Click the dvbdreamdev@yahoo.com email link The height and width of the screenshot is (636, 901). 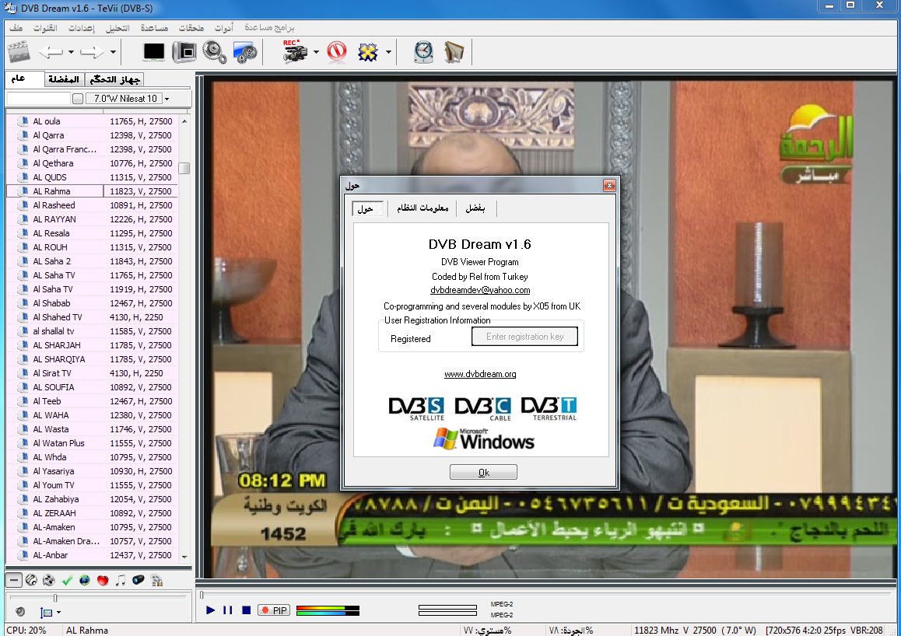click(x=480, y=290)
